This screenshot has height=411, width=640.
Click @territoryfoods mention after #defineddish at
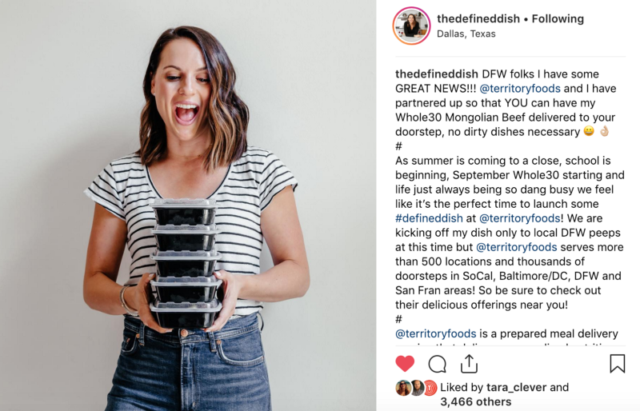(x=519, y=218)
